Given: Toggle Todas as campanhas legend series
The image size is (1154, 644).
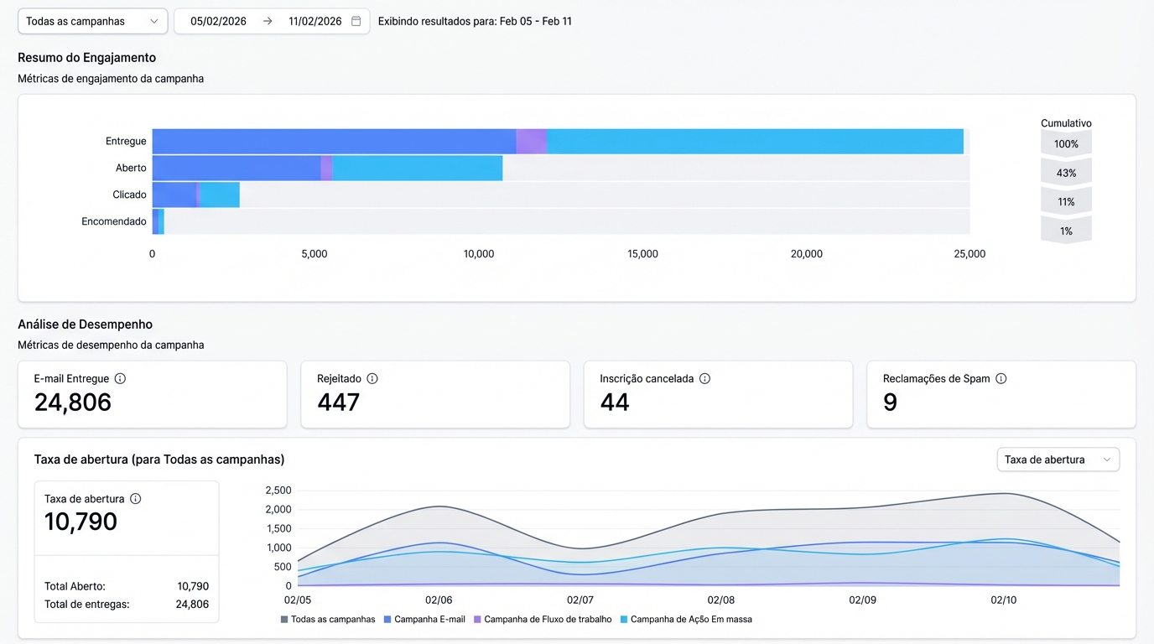Looking at the screenshot, I should click(x=328, y=620).
